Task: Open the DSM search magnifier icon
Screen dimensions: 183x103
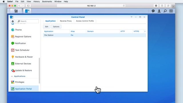Action: click(165, 11)
